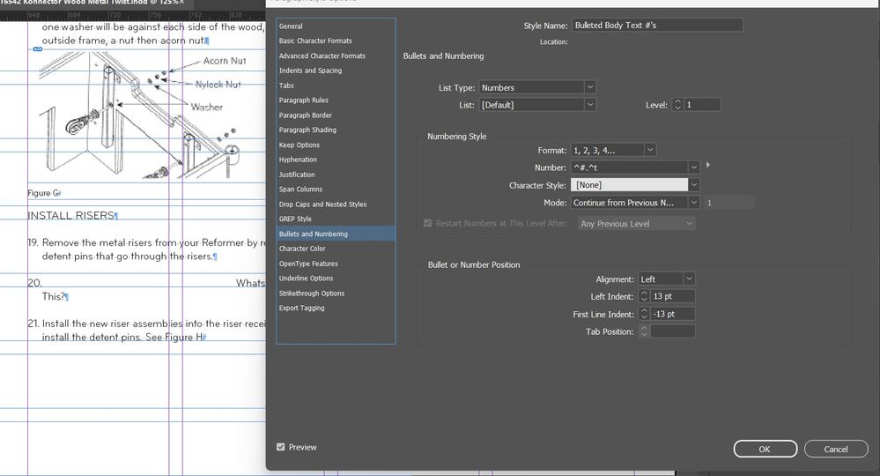The width and height of the screenshot is (880, 476).
Task: Open the Alignment dropdown
Action: 666,279
